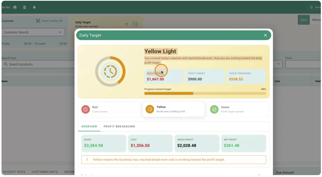The image size is (322, 177).
Task: Click the green checkmark status icon
Action: tap(214, 109)
